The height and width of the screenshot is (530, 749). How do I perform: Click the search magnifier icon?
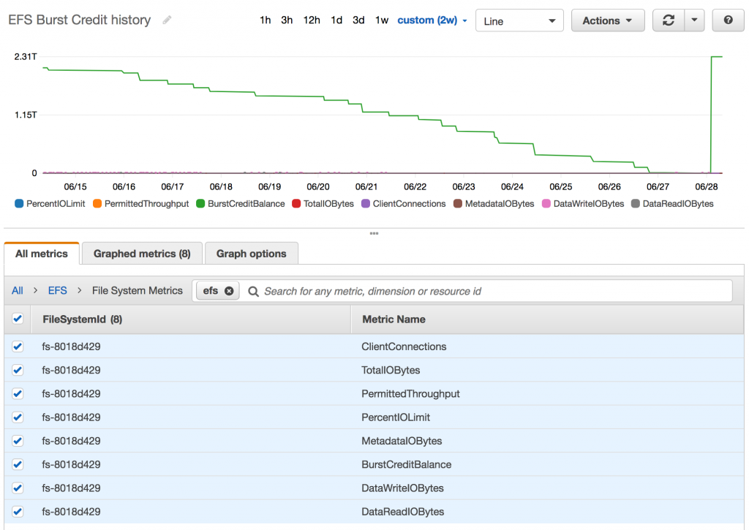[254, 291]
